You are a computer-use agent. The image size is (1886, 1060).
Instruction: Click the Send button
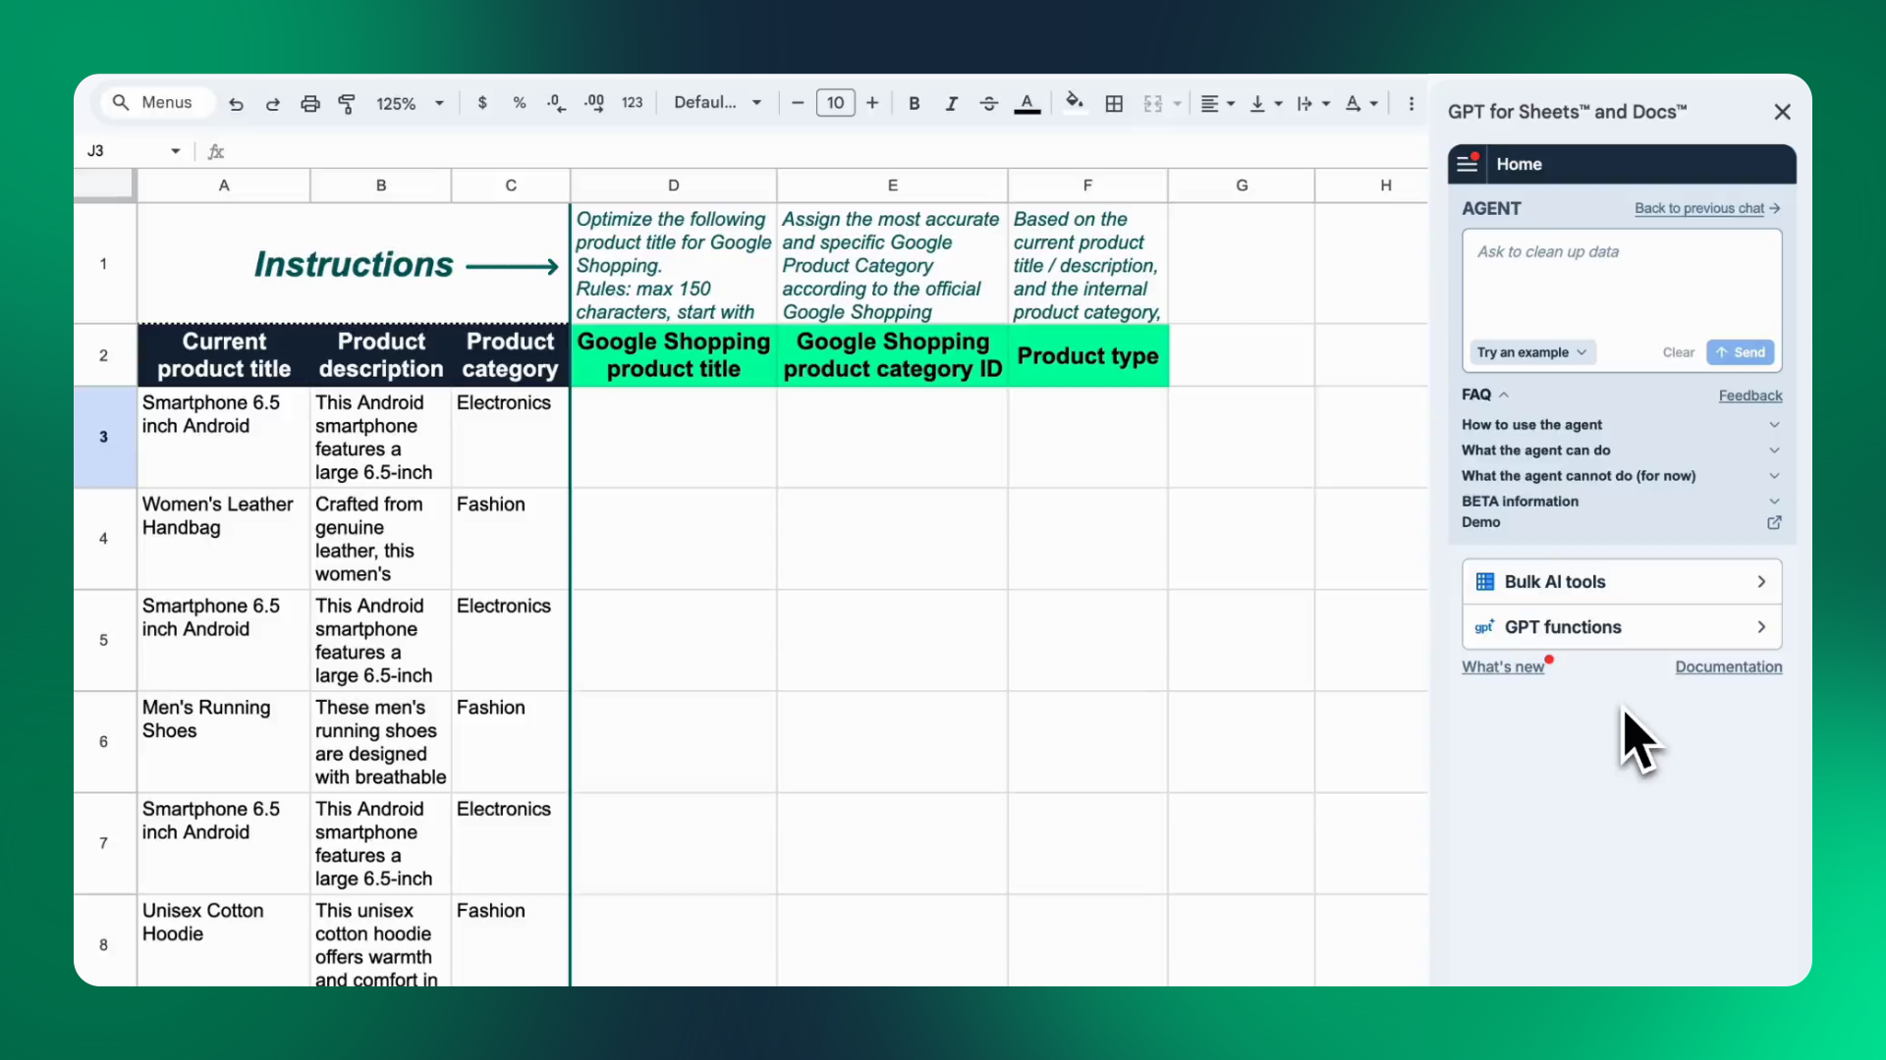click(x=1740, y=352)
